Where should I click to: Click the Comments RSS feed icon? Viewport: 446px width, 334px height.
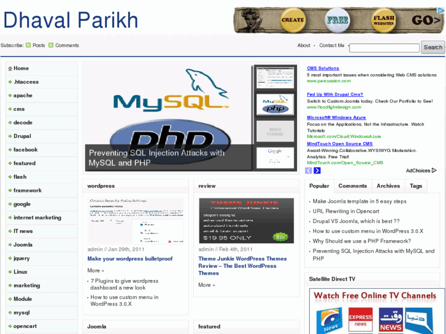click(51, 45)
